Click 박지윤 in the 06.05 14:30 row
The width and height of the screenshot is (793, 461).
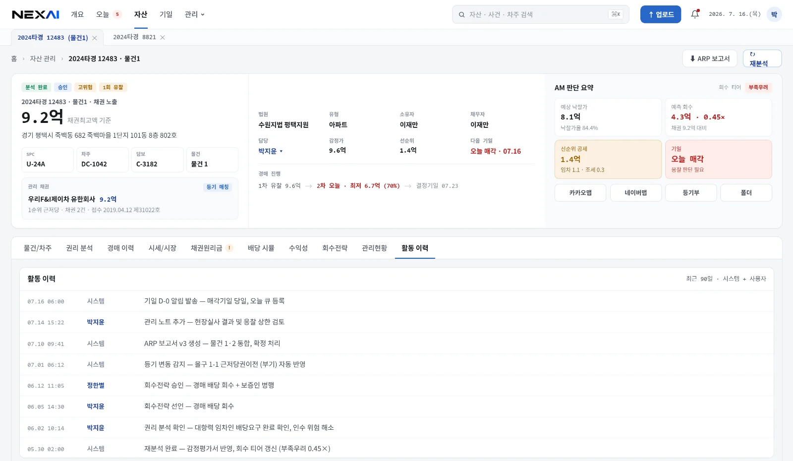(x=96, y=406)
